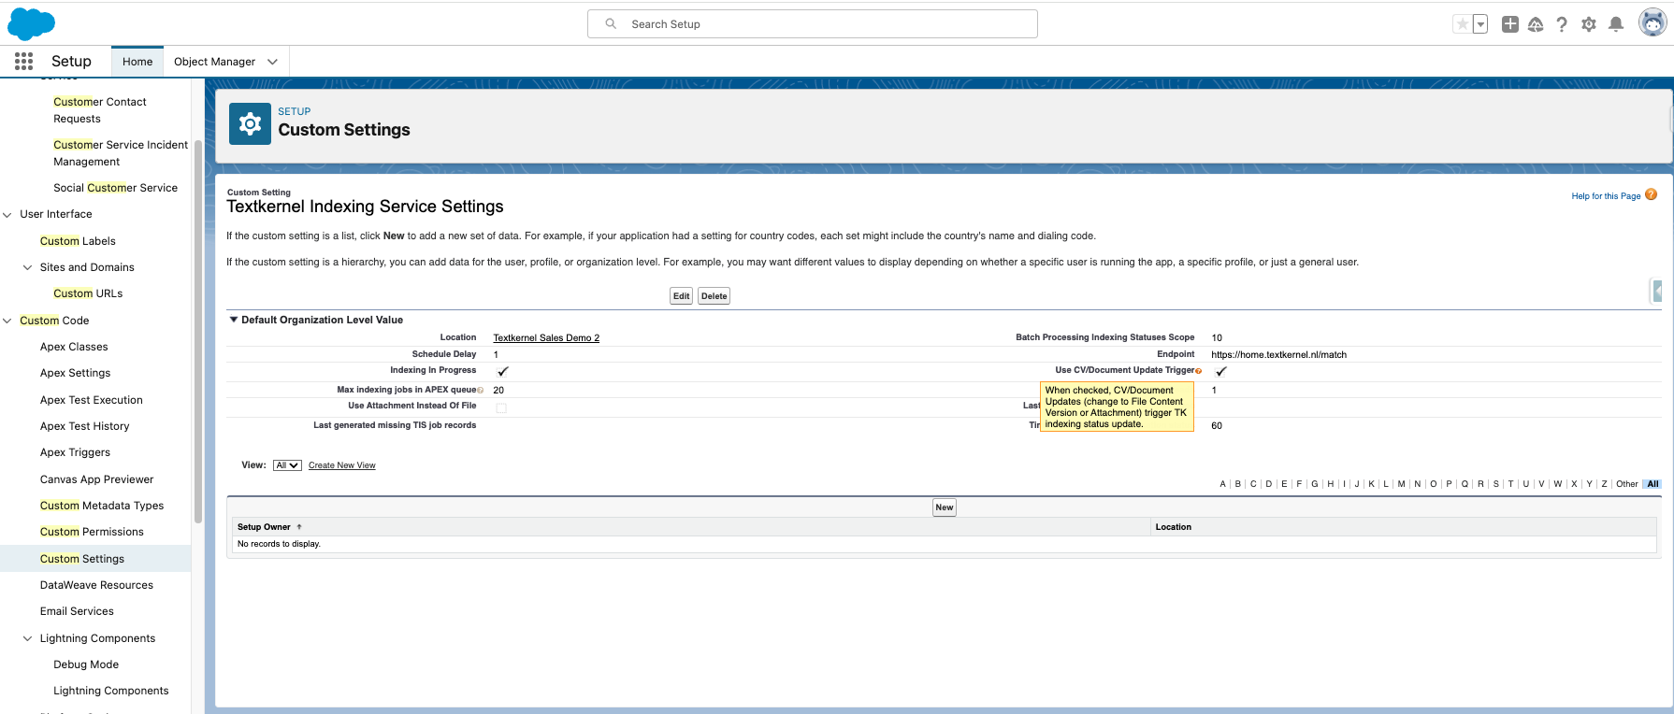Viewport: 1674px width, 714px height.
Task: Open Canvas App Previewer in the sidebar
Action: (96, 479)
